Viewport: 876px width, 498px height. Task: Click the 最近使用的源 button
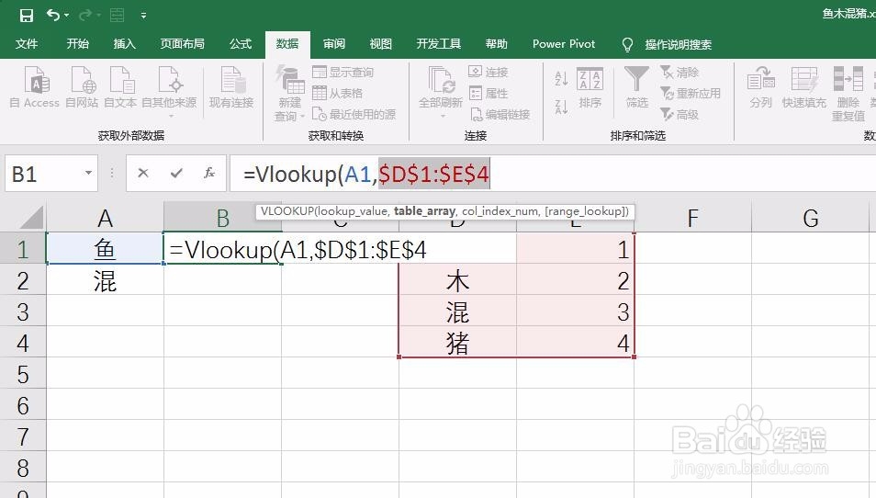coord(354,114)
